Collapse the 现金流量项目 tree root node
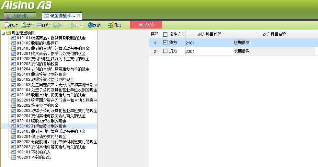 [3, 33]
